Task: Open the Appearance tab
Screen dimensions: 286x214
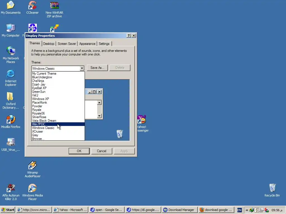Action: pyautogui.click(x=87, y=44)
